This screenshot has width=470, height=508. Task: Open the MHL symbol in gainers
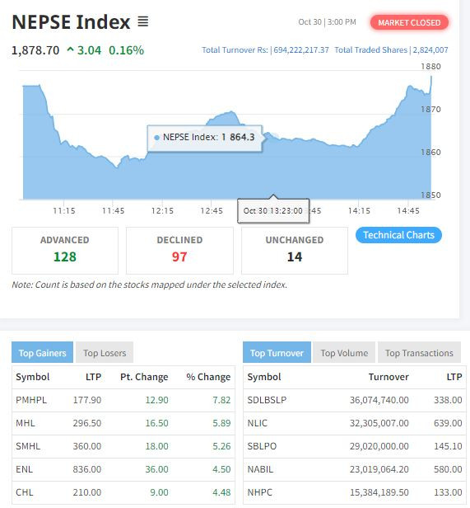tap(26, 423)
